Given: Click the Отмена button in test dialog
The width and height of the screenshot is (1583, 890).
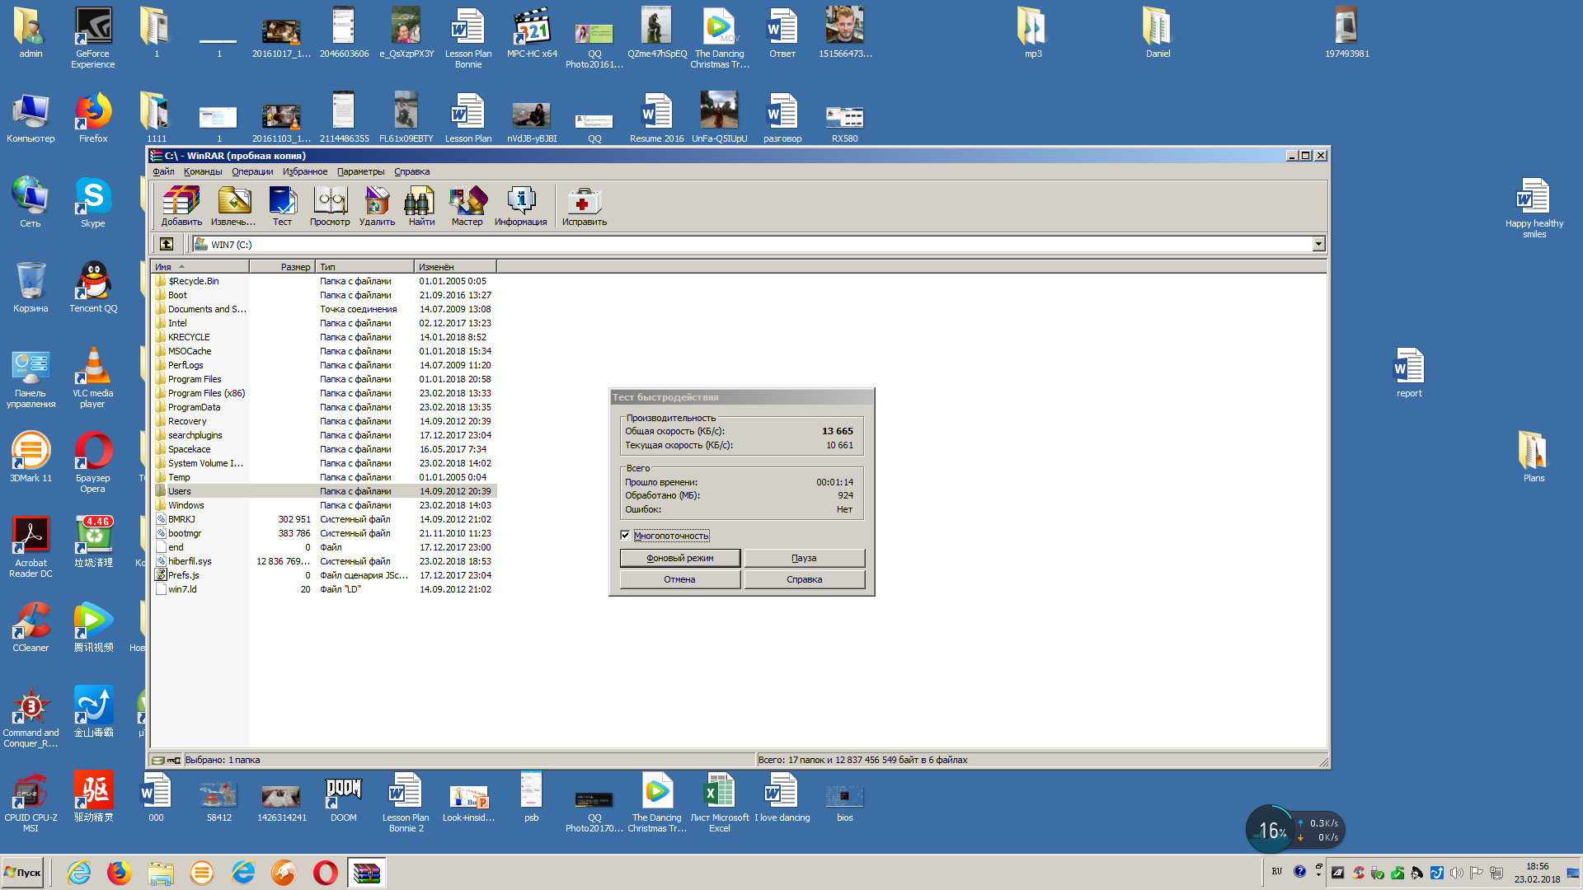Looking at the screenshot, I should coord(679,578).
